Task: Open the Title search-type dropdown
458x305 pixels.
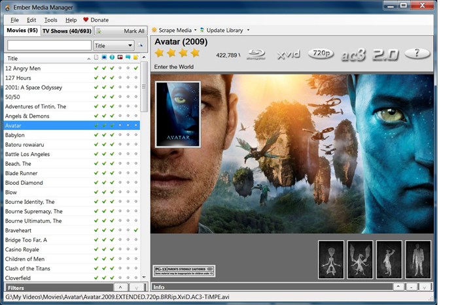Action: click(130, 46)
